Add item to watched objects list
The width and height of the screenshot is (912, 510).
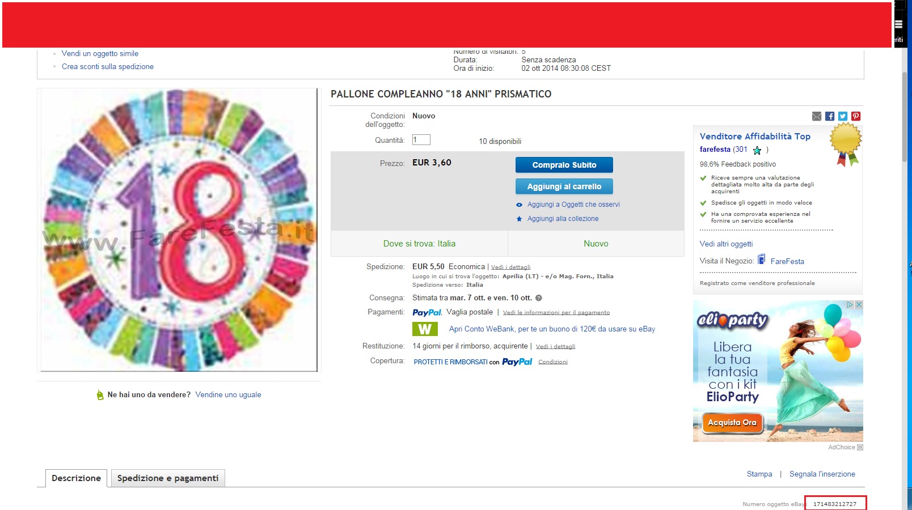573,205
